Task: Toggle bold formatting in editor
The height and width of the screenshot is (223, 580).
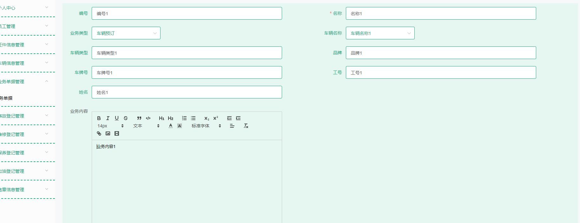Action: (99, 118)
